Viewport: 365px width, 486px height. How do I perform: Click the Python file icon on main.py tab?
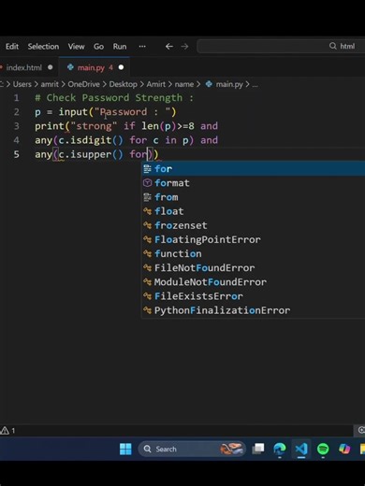(x=70, y=67)
